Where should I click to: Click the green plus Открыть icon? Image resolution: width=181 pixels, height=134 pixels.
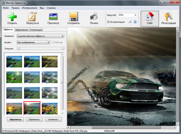point(12,16)
